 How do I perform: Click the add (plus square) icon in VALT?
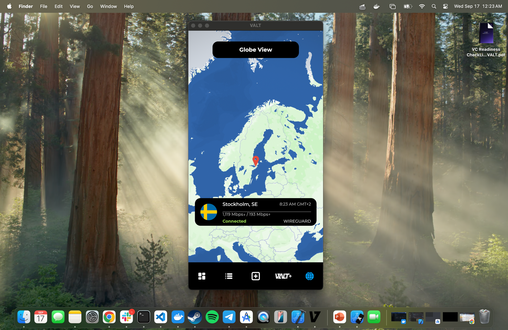pos(256,276)
